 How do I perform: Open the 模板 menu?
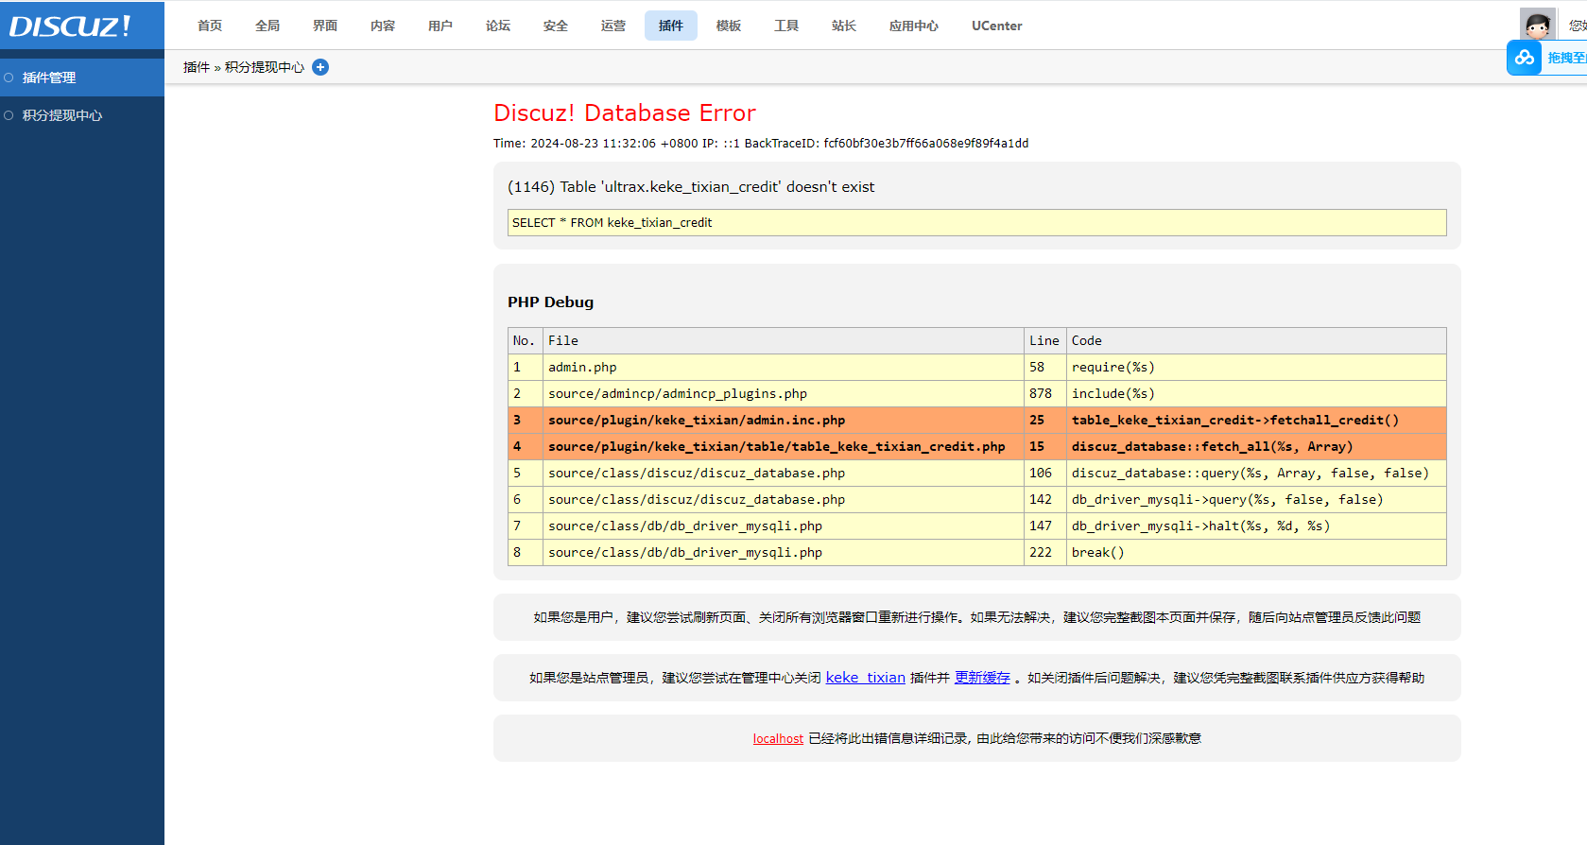[729, 26]
